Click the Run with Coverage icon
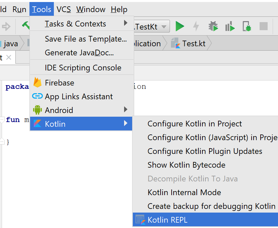278x228 pixels. (x=230, y=26)
